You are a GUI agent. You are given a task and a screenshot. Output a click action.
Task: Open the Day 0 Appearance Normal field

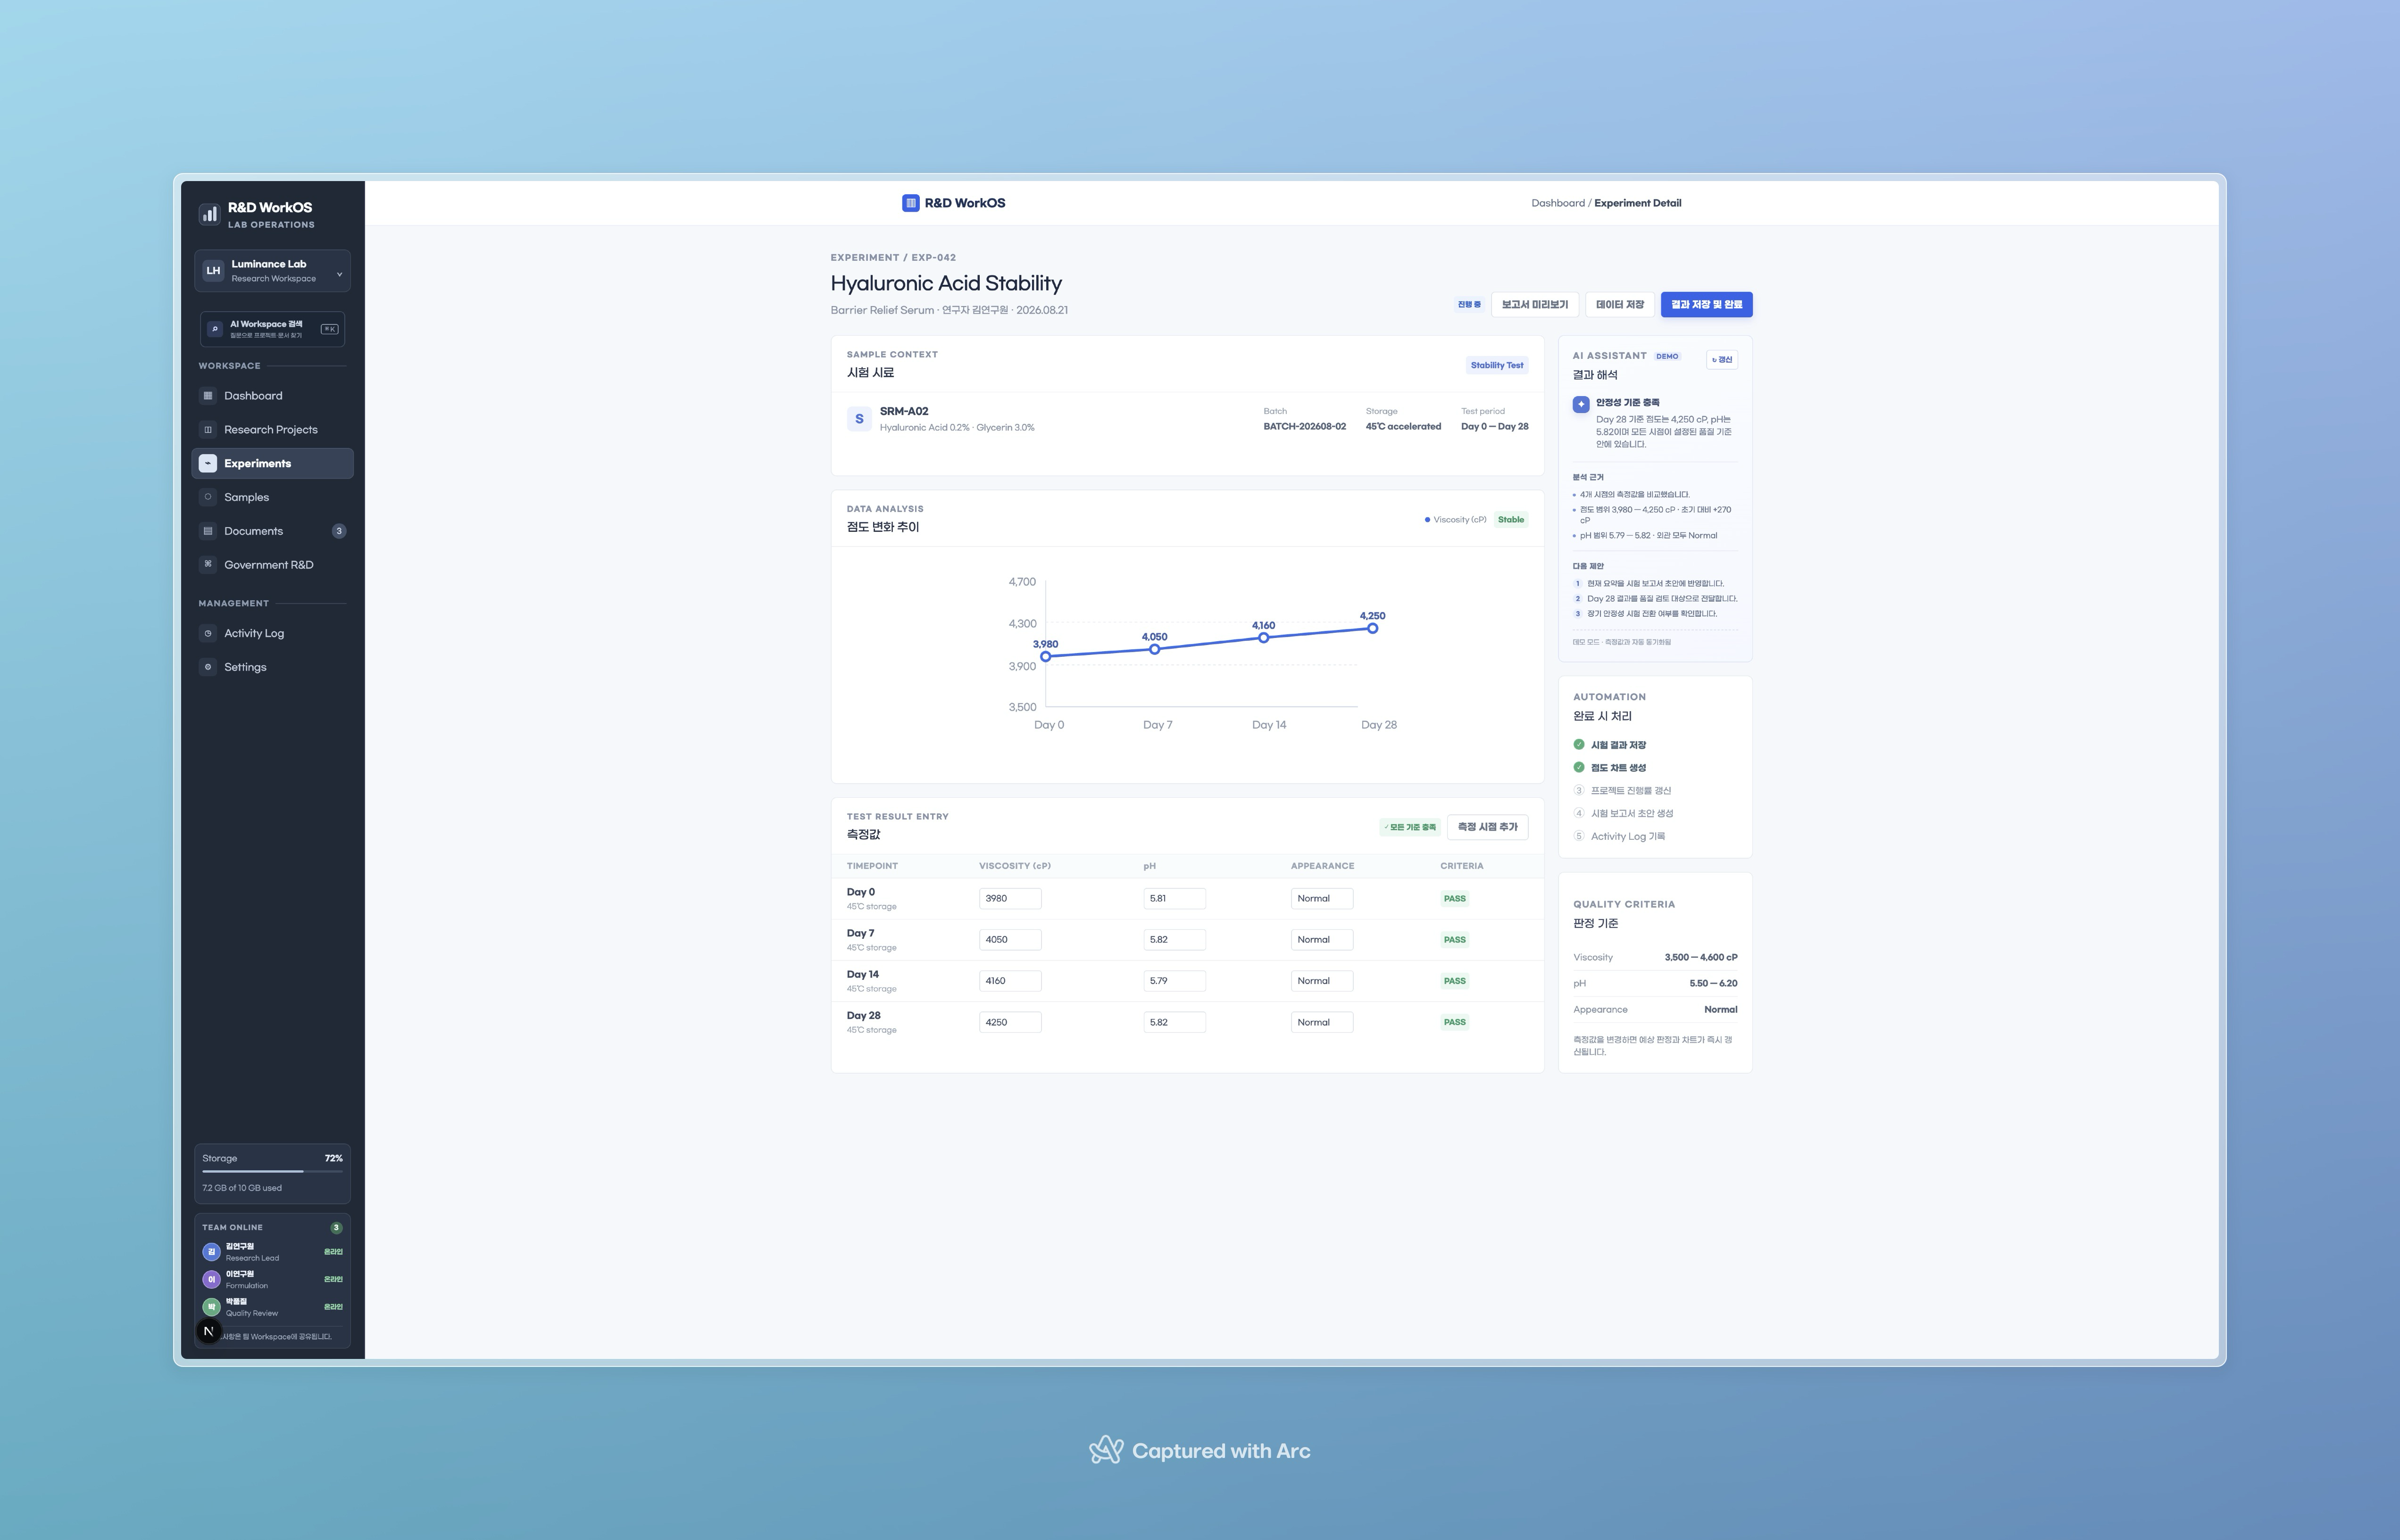1322,899
